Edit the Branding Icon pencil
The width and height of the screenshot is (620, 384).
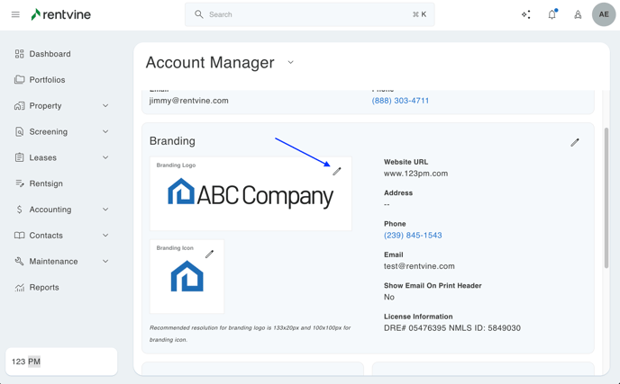coord(209,255)
